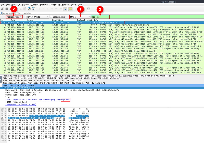
Task: Click the Response in frame: 43539 link
Action: [x=21, y=105]
